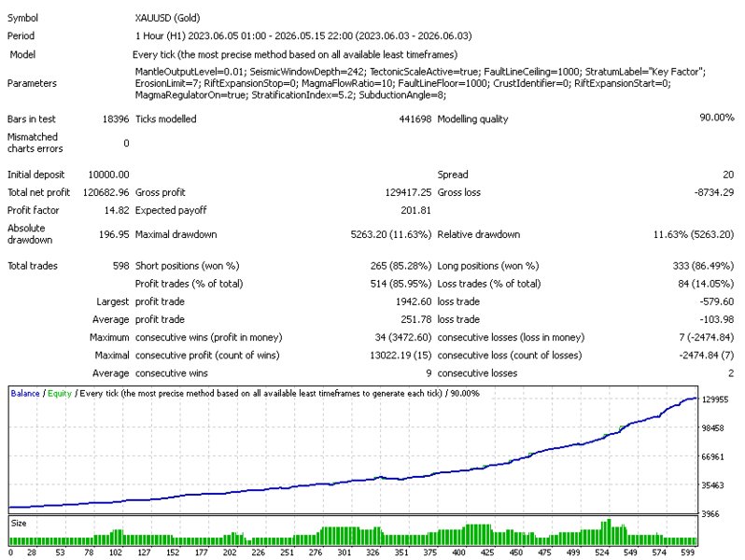The height and width of the screenshot is (560, 745).
Task: Click the green Equity legend label
Action: [60, 394]
